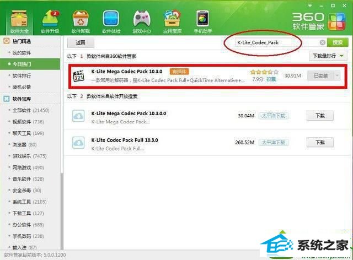Select 办公软件 (685) category
The height and width of the screenshot is (260, 353).
(x=28, y=225)
